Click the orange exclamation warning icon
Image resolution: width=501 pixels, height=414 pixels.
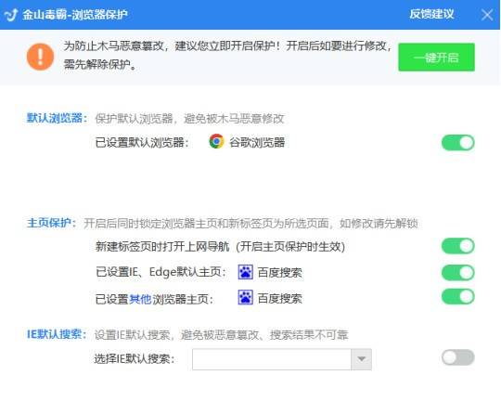pos(40,57)
